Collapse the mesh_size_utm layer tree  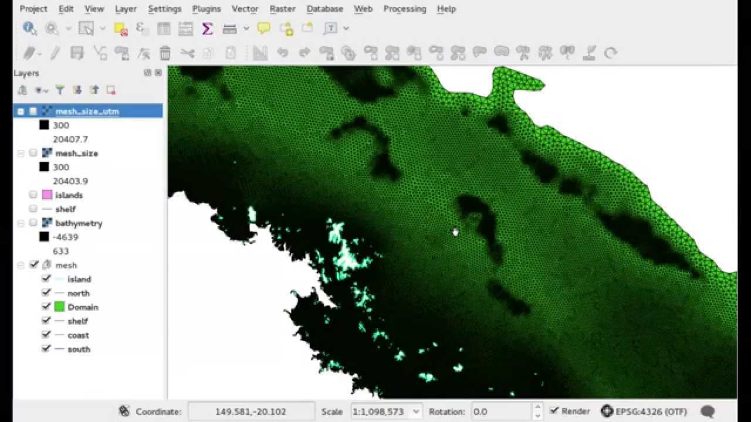[21, 111]
